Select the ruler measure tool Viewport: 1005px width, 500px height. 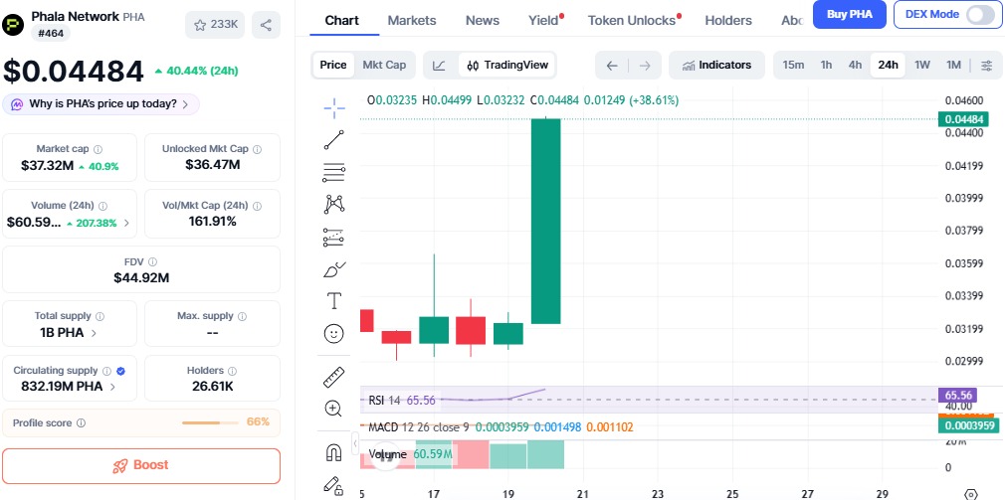[334, 377]
